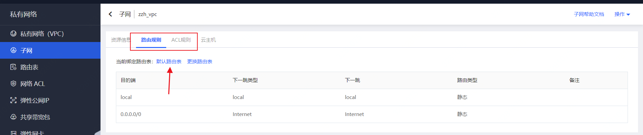
Task: Open the 子网帮助文档 help link
Action: 589,14
